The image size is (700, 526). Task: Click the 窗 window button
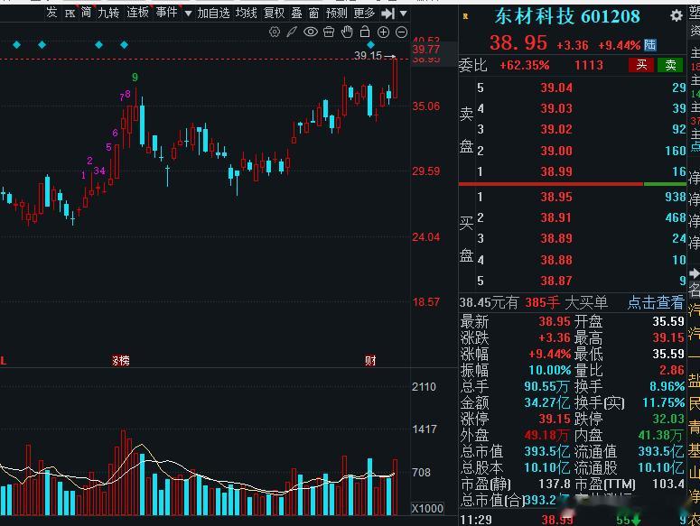point(313,13)
